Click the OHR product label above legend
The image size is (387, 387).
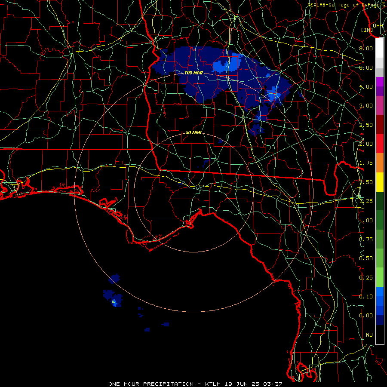378,26
